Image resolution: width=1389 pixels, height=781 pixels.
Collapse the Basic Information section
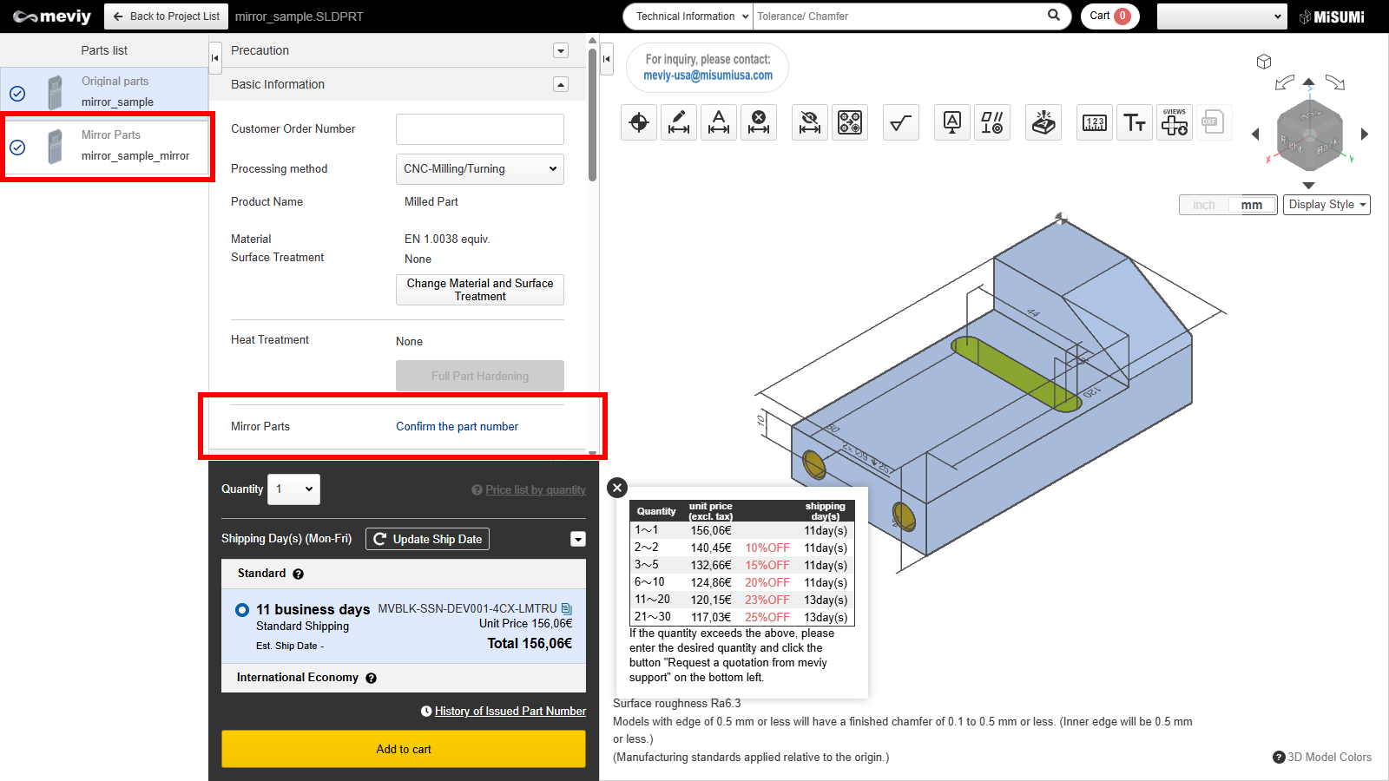[x=561, y=84]
